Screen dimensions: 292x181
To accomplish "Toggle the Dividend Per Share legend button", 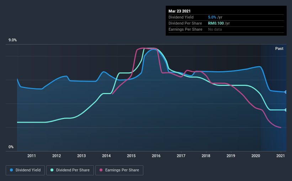I will 70,170.
